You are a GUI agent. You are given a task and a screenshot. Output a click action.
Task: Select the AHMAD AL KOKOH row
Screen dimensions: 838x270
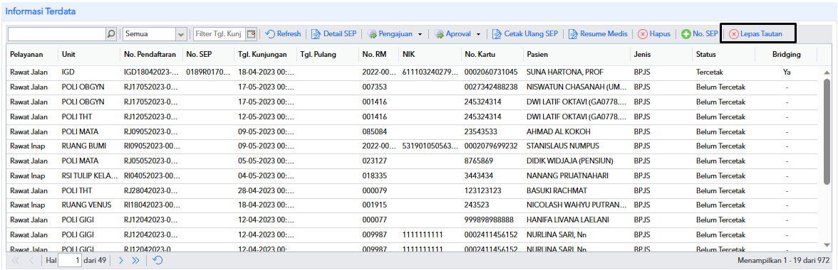click(412, 131)
